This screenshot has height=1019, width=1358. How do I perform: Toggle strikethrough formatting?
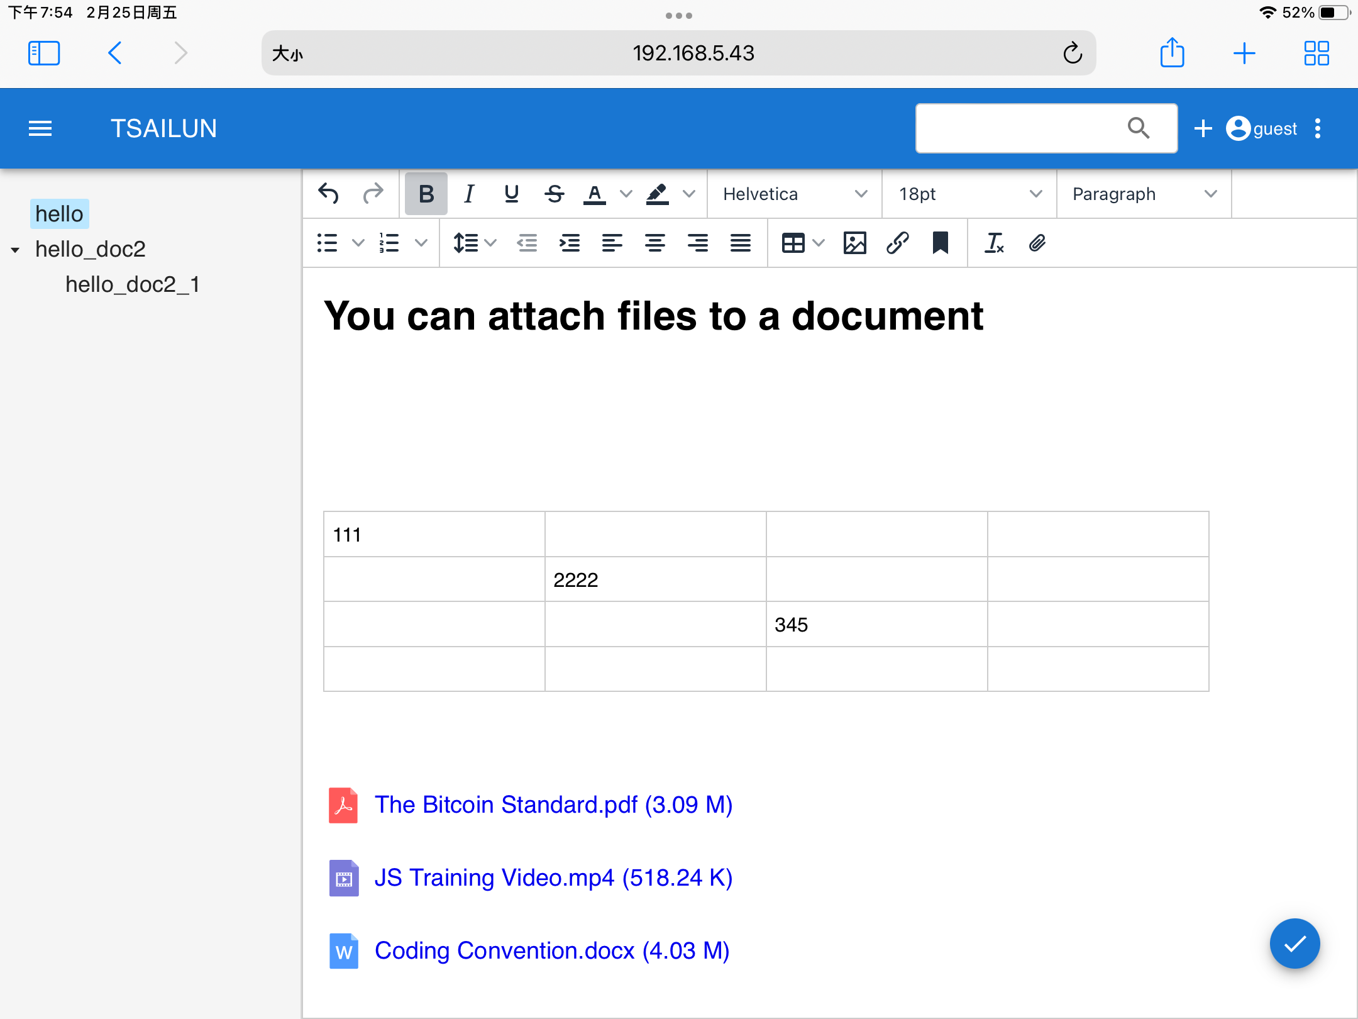tap(555, 194)
